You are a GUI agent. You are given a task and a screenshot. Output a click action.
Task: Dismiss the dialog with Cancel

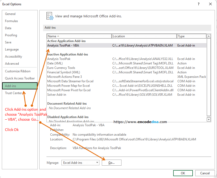coord(205,173)
